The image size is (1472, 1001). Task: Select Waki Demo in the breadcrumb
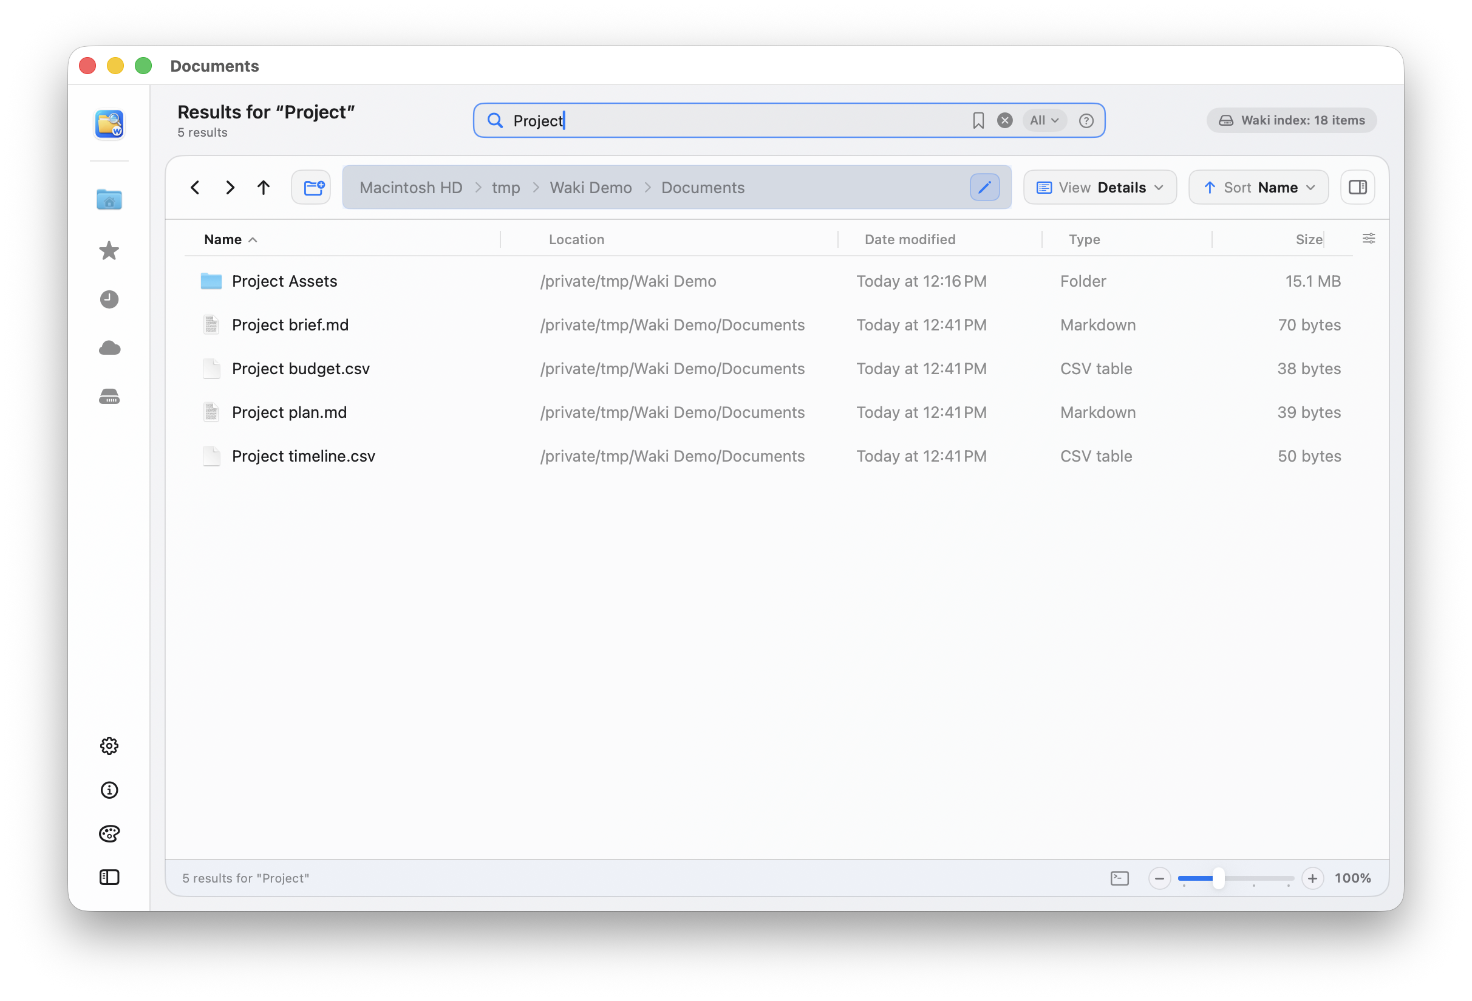(x=591, y=188)
